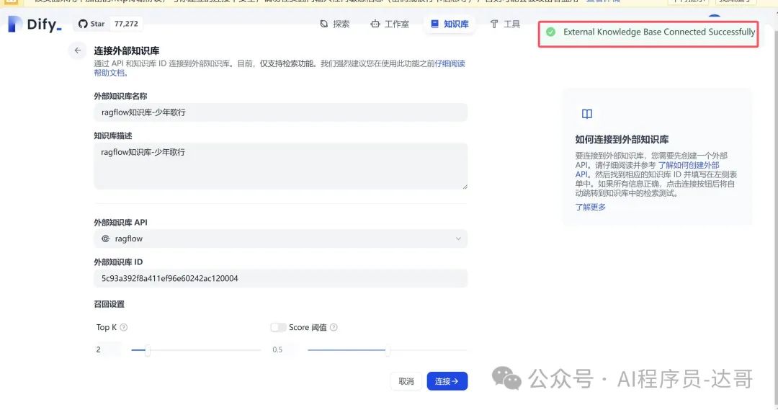Open the 探索 tab
Viewport: 778px width, 410px height.
[335, 24]
